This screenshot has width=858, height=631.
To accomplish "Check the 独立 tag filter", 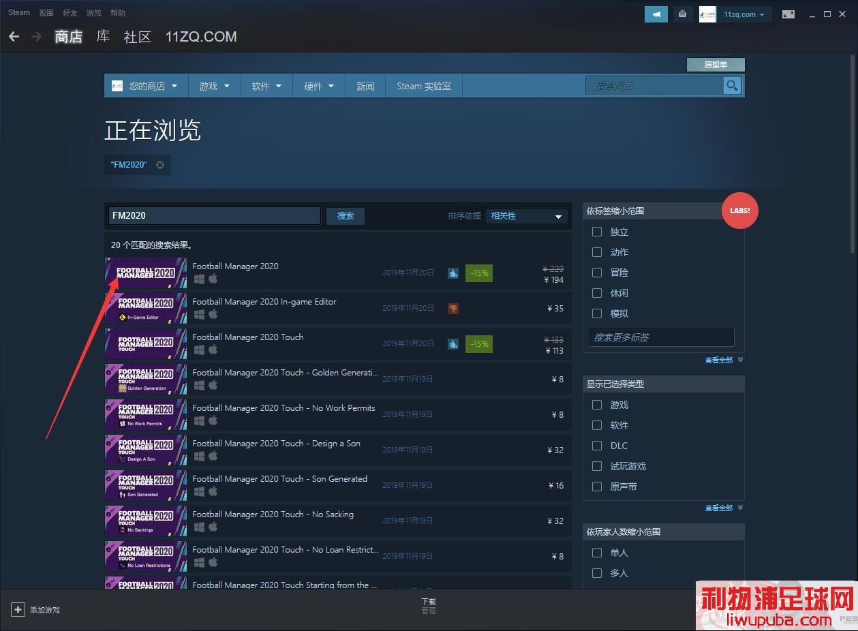I will click(597, 232).
